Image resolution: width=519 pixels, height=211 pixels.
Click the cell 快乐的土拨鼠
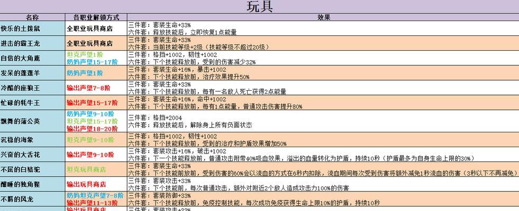pos(32,28)
